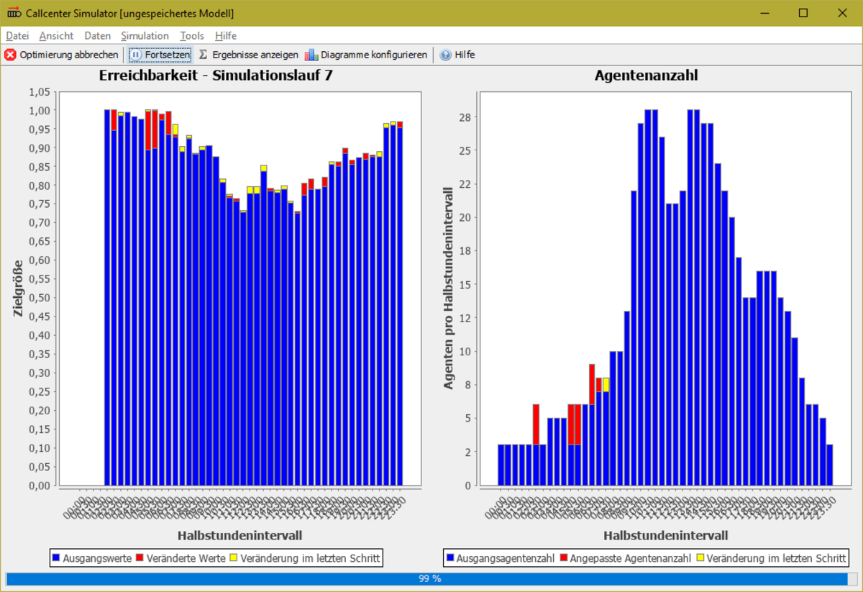Viewport: 863px width, 592px height.
Task: Open the Daten menu
Action: pos(97,35)
